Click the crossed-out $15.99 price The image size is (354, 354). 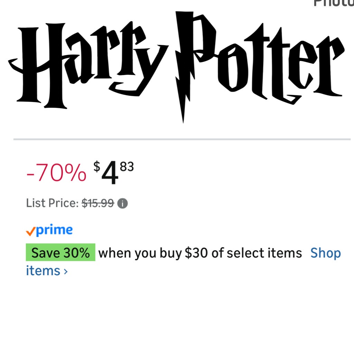(x=98, y=203)
